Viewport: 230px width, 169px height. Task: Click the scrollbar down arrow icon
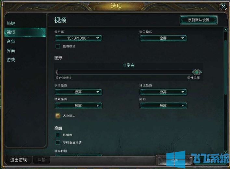pyautogui.click(x=225, y=152)
